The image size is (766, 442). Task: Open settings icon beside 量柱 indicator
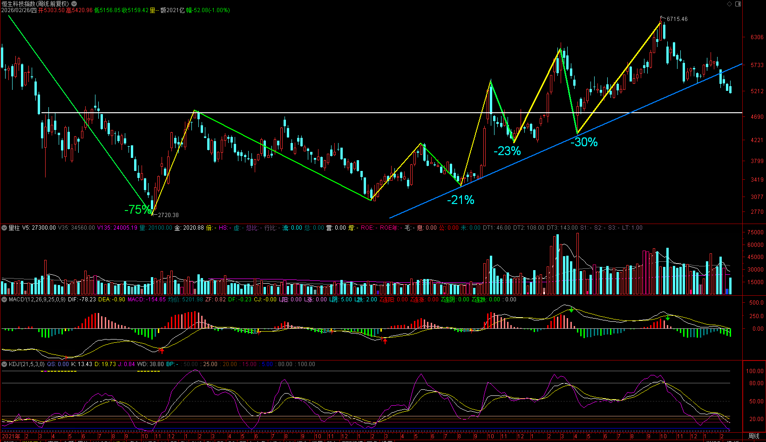click(x=4, y=228)
